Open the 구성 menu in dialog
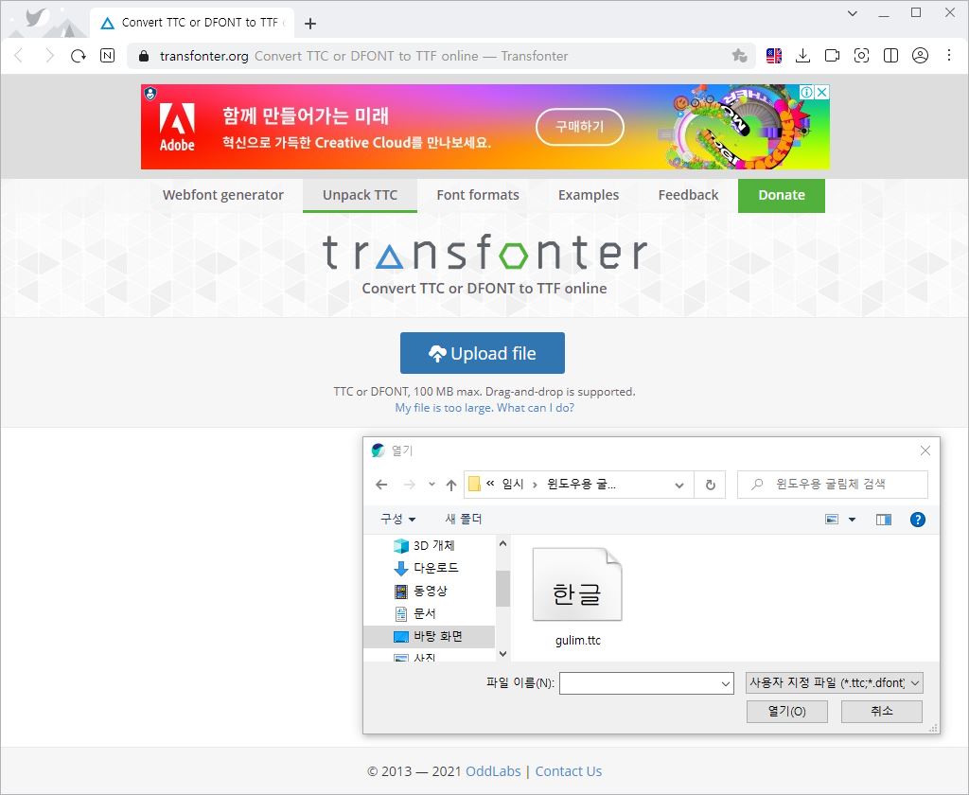The width and height of the screenshot is (969, 795). (x=398, y=519)
